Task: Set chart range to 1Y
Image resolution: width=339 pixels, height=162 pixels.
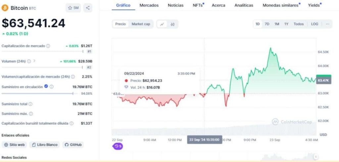Action: (286, 24)
